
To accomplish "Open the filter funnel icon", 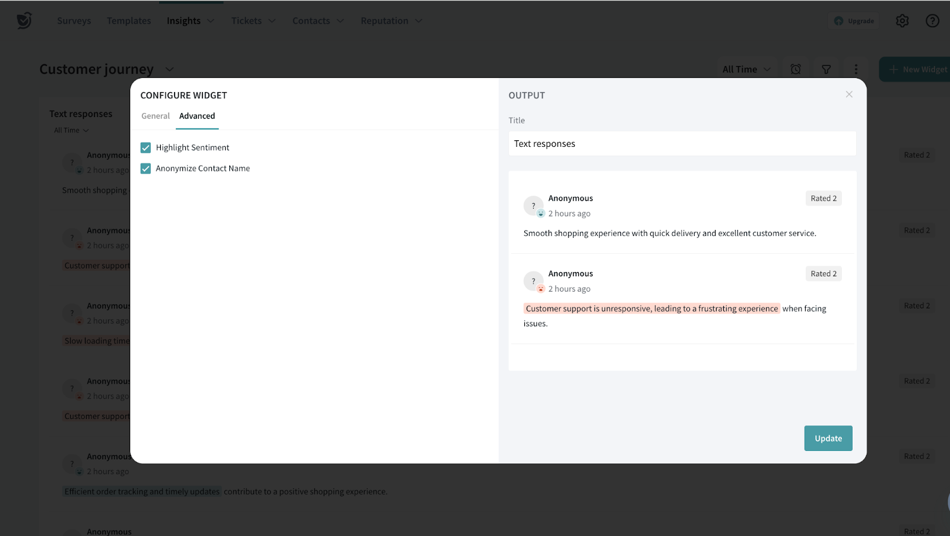I will tap(826, 70).
